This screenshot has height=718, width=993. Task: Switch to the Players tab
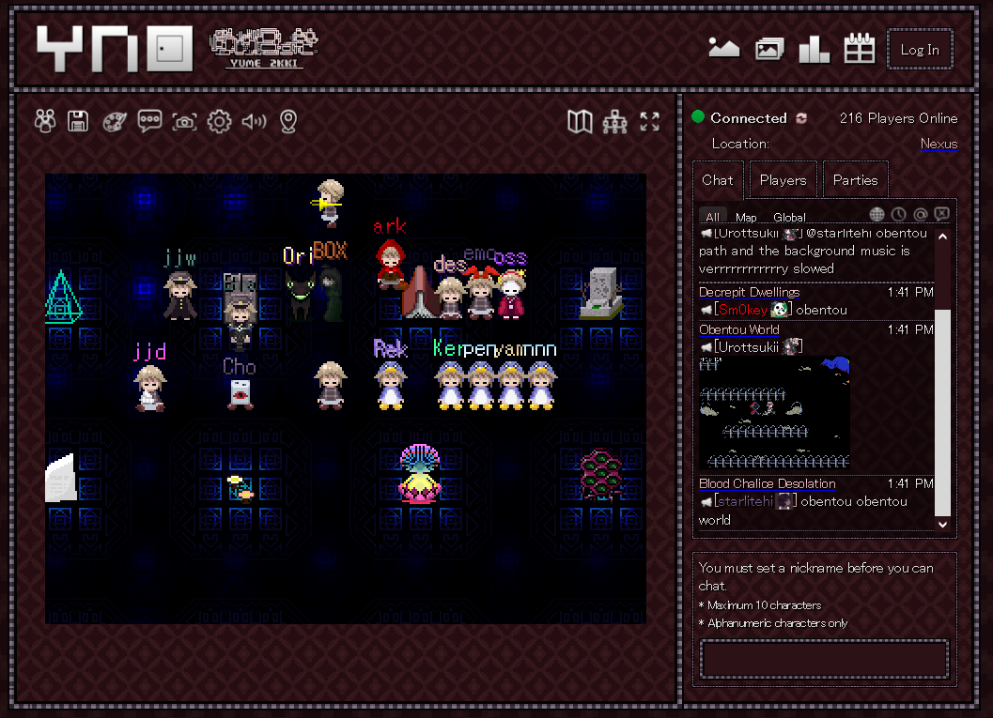(x=783, y=180)
